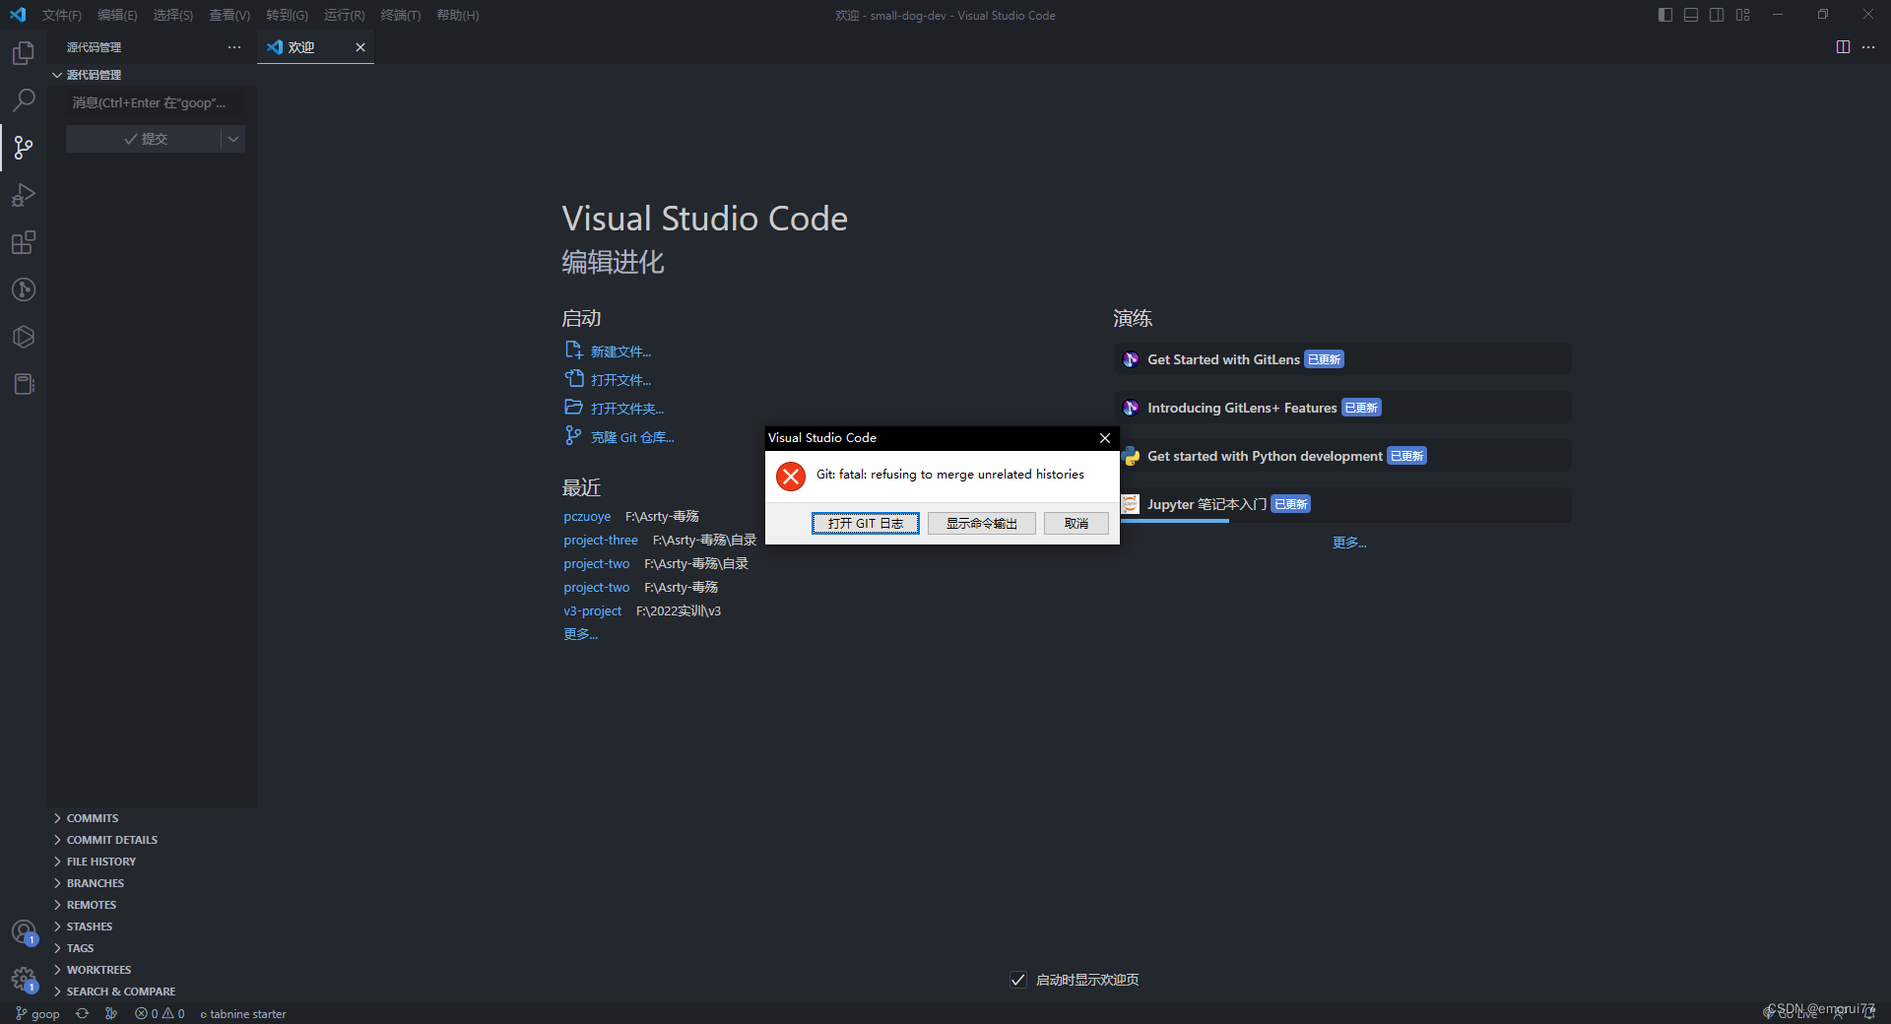The width and height of the screenshot is (1891, 1024).
Task: Open the 转到(G) menu
Action: [x=287, y=15]
